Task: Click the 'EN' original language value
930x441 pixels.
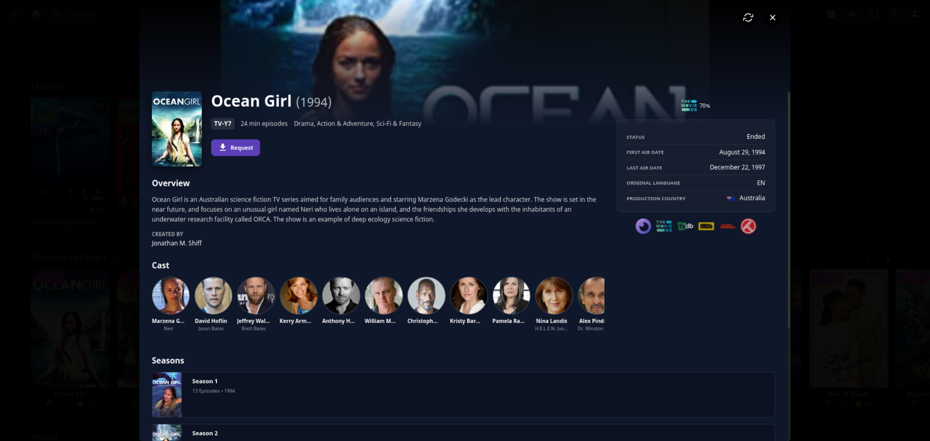Action: [761, 183]
